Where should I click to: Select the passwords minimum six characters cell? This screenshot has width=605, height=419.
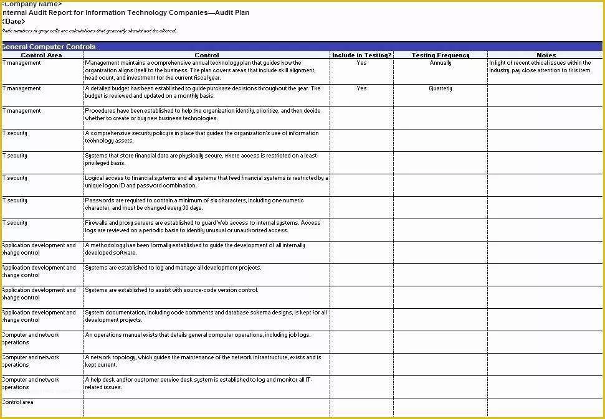pyautogui.click(x=207, y=207)
